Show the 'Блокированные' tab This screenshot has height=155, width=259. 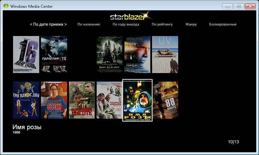pyautogui.click(x=223, y=24)
